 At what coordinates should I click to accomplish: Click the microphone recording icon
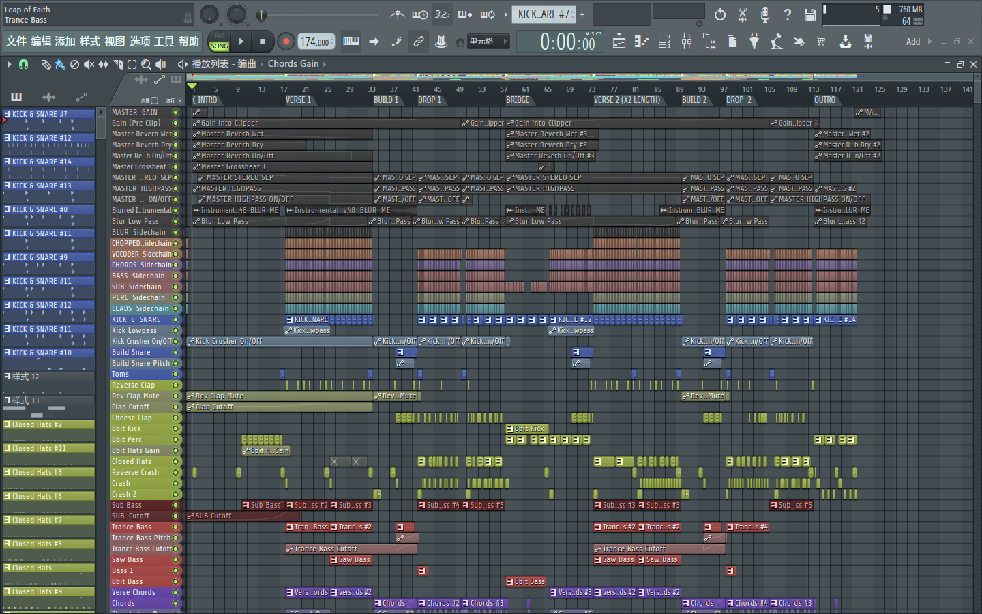pyautogui.click(x=764, y=15)
